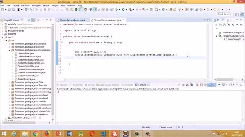Click the Firefox icon in taskbar
Image resolution: width=245 pixels, height=137 pixels.
click(47, 134)
